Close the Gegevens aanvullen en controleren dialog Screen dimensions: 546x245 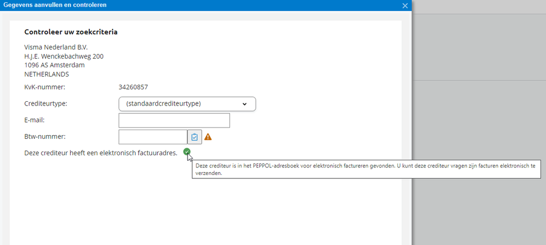click(405, 5)
